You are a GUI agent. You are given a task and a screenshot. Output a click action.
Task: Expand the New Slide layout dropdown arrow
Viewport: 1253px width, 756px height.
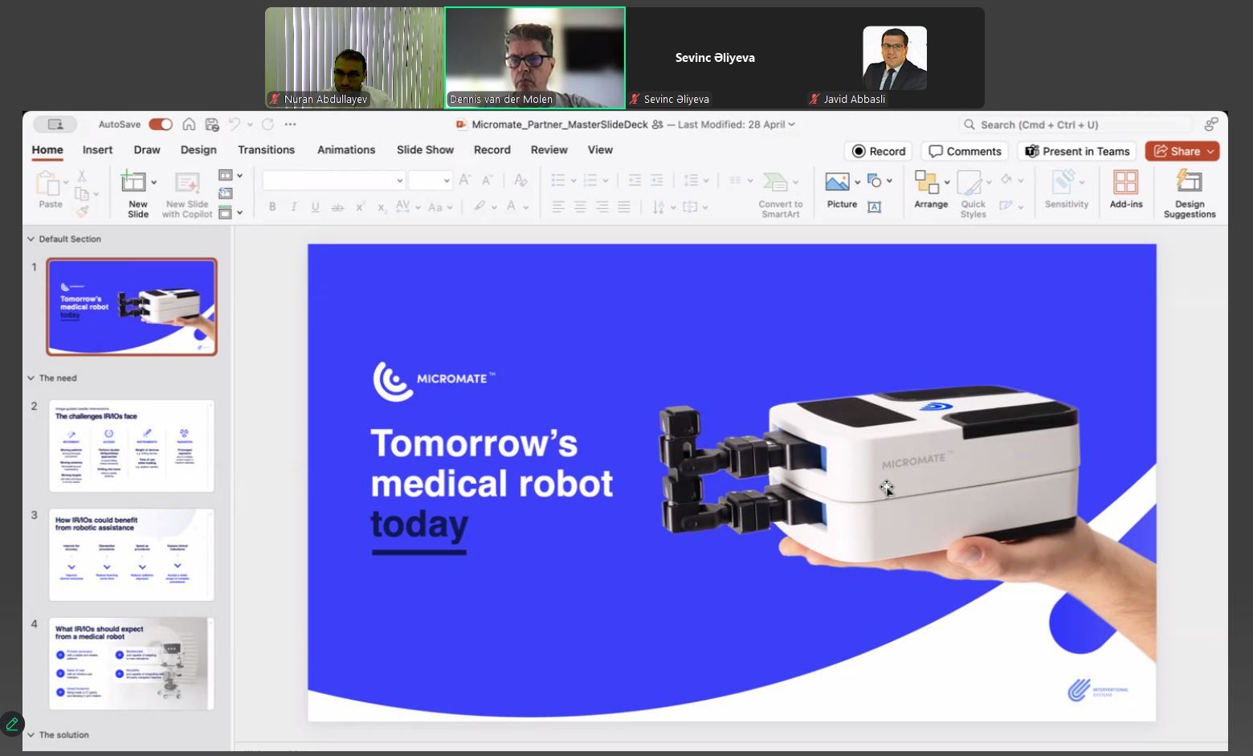pyautogui.click(x=153, y=182)
